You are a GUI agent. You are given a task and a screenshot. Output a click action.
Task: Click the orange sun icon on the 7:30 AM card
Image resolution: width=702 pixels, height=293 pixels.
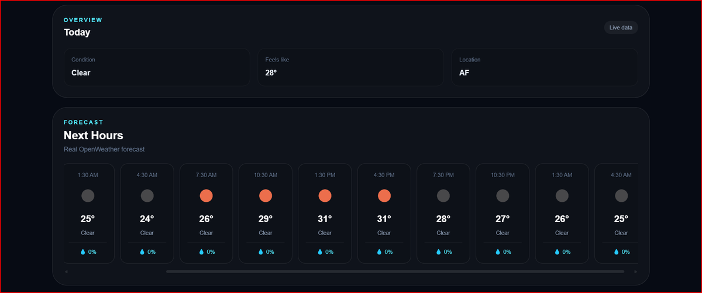click(x=206, y=196)
